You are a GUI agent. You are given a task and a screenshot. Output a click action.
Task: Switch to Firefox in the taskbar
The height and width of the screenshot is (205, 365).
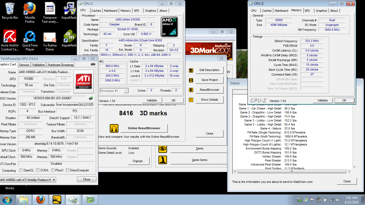pos(41,200)
